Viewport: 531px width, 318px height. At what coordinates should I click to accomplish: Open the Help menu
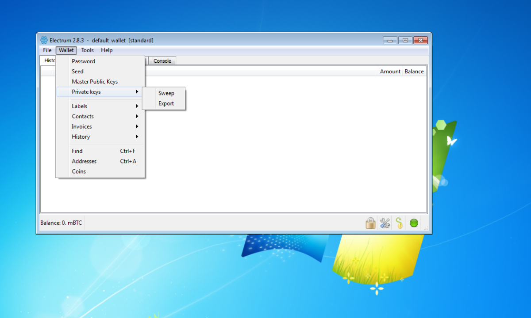(x=107, y=50)
